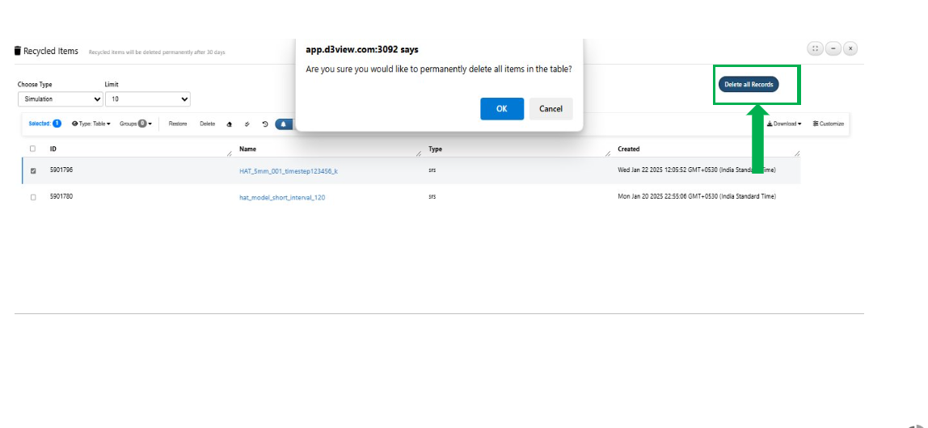Click the double-check select-all icon
928x428 pixels.
tap(247, 124)
